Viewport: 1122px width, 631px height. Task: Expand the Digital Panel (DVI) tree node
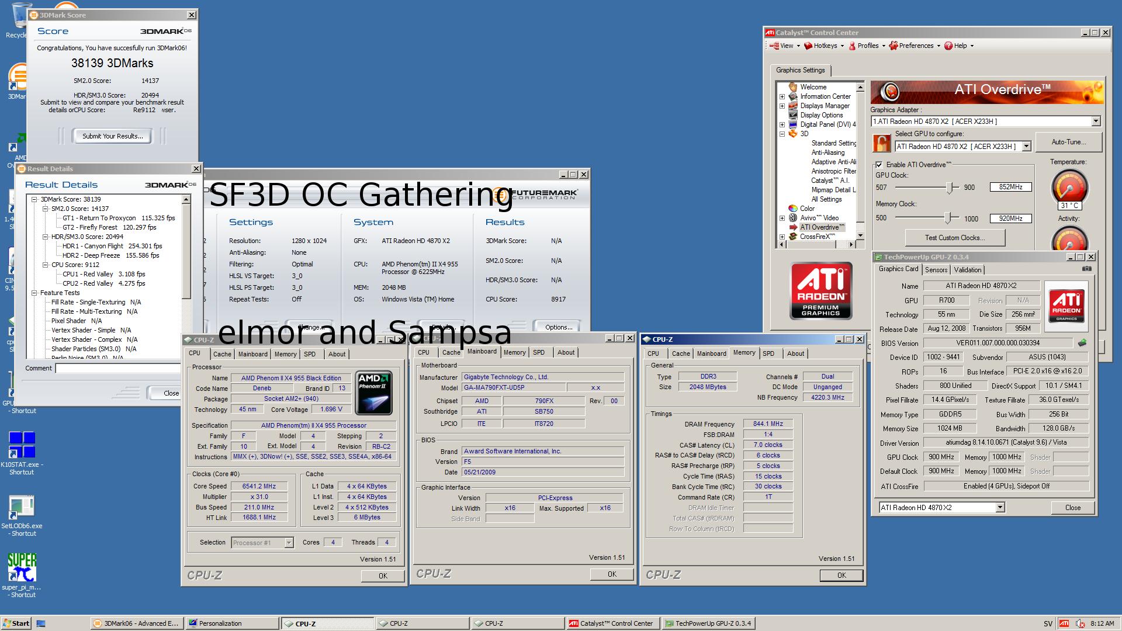coord(782,124)
